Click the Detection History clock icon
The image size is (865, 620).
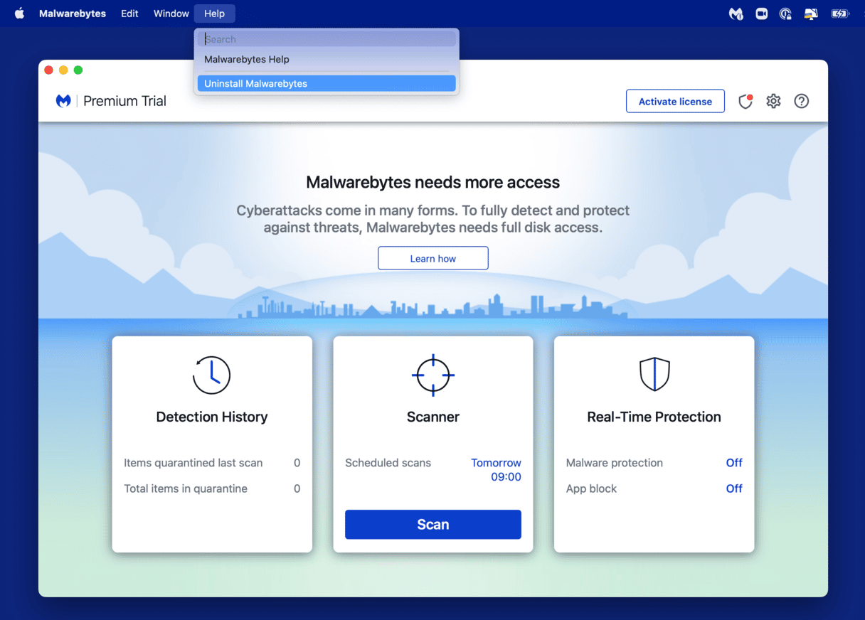pyautogui.click(x=211, y=375)
